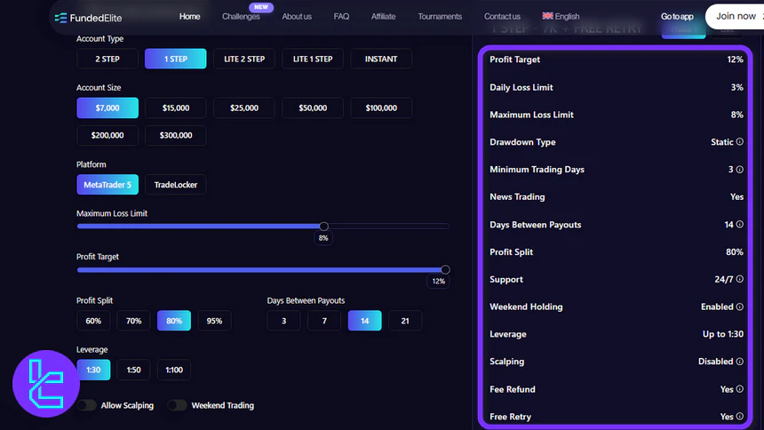Pick the 60% profit split
Screen dimensions: 764x430
(x=93, y=321)
